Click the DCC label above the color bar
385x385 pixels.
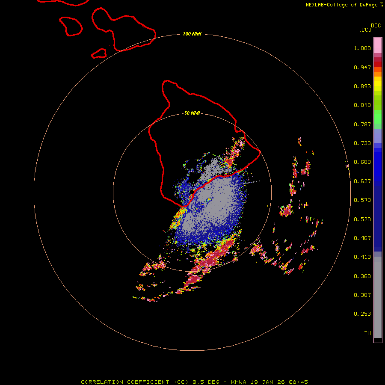click(376, 26)
